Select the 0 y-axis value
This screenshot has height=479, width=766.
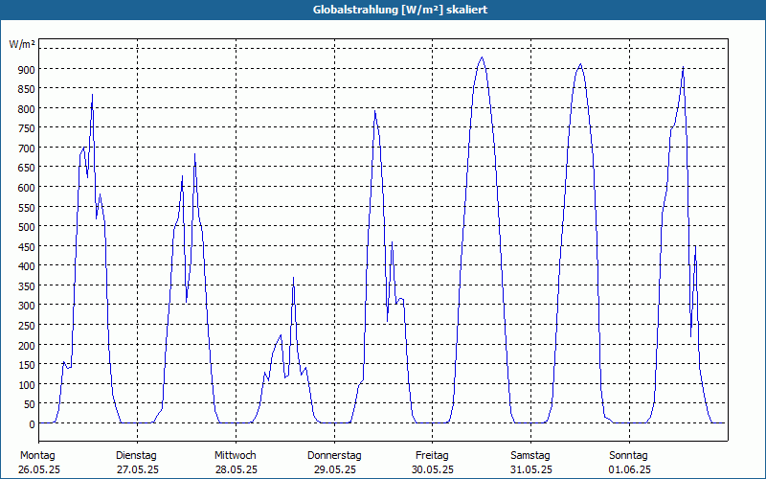(x=32, y=424)
